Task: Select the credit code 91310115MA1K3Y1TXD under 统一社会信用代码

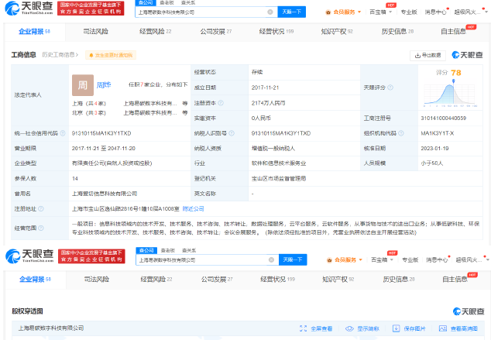Action: [x=101, y=133]
